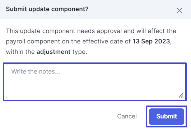Confirm submission with Submit

(167, 117)
